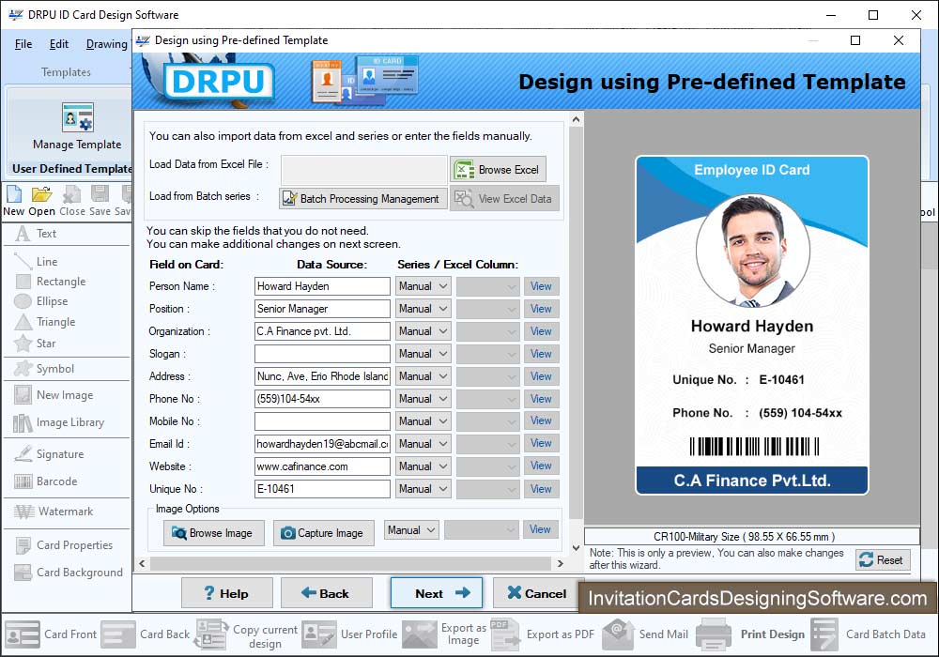Click Copy current design
Image resolution: width=939 pixels, height=657 pixels.
247,635
